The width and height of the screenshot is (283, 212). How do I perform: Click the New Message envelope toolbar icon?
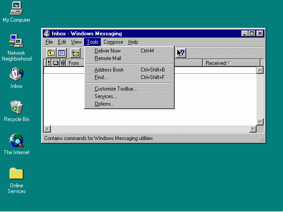pos(75,53)
